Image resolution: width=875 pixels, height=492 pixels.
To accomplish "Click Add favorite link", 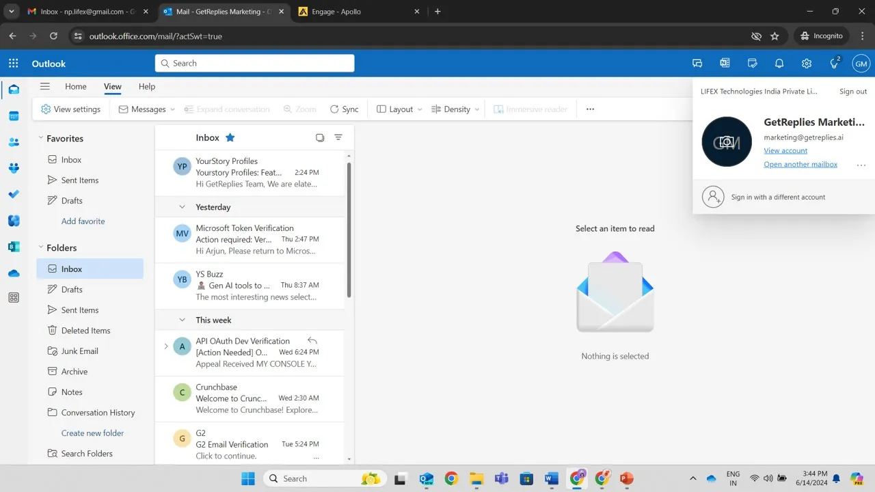I will (x=83, y=221).
